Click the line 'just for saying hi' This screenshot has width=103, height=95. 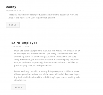point(33,65)
